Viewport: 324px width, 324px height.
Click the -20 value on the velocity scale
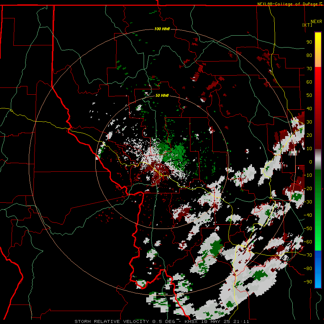[308, 189]
